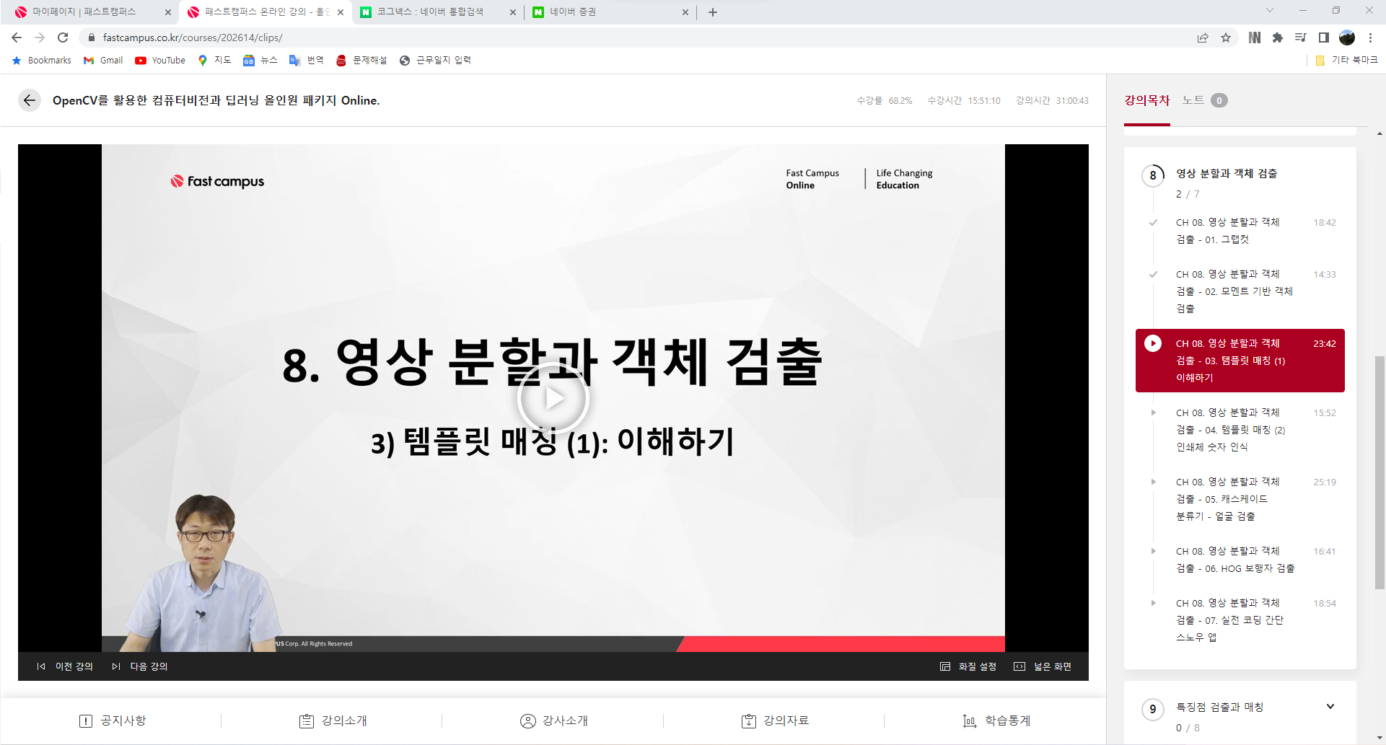Toggle wide screen mode (넓은 화면)
The image size is (1386, 745).
point(1043,666)
